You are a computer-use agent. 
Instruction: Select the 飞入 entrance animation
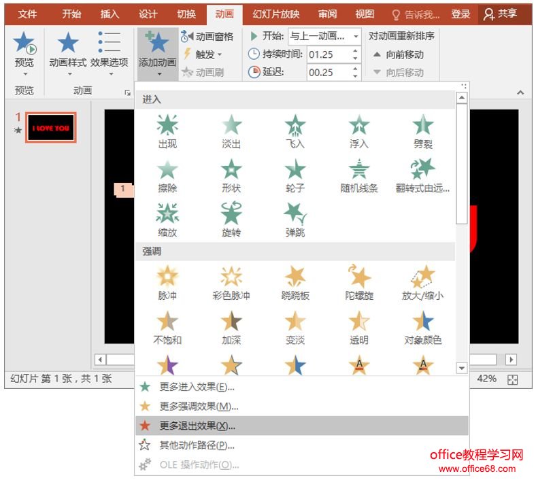point(295,131)
